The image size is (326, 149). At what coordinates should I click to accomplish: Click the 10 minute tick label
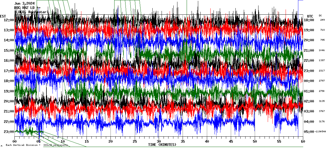(63, 142)
